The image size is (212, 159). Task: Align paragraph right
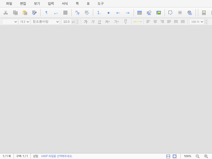(162, 22)
